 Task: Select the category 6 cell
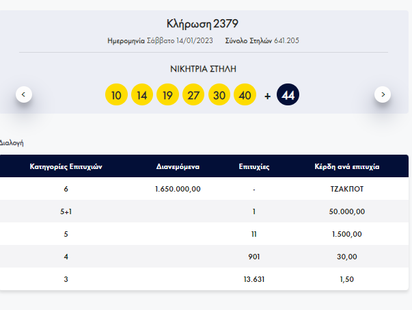coord(66,189)
